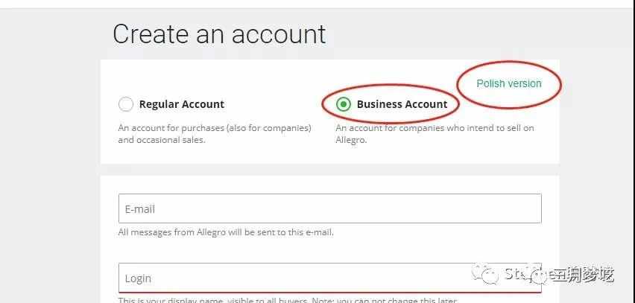The height and width of the screenshot is (303, 635).
Task: Click the Business Account description about selling
Action: coord(435,128)
